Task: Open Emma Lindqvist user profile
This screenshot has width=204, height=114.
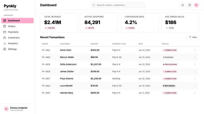Action: point(17,109)
